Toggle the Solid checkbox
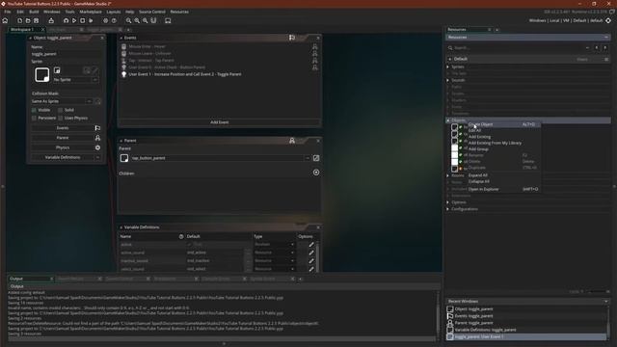The height and width of the screenshot is (347, 617). [60, 110]
